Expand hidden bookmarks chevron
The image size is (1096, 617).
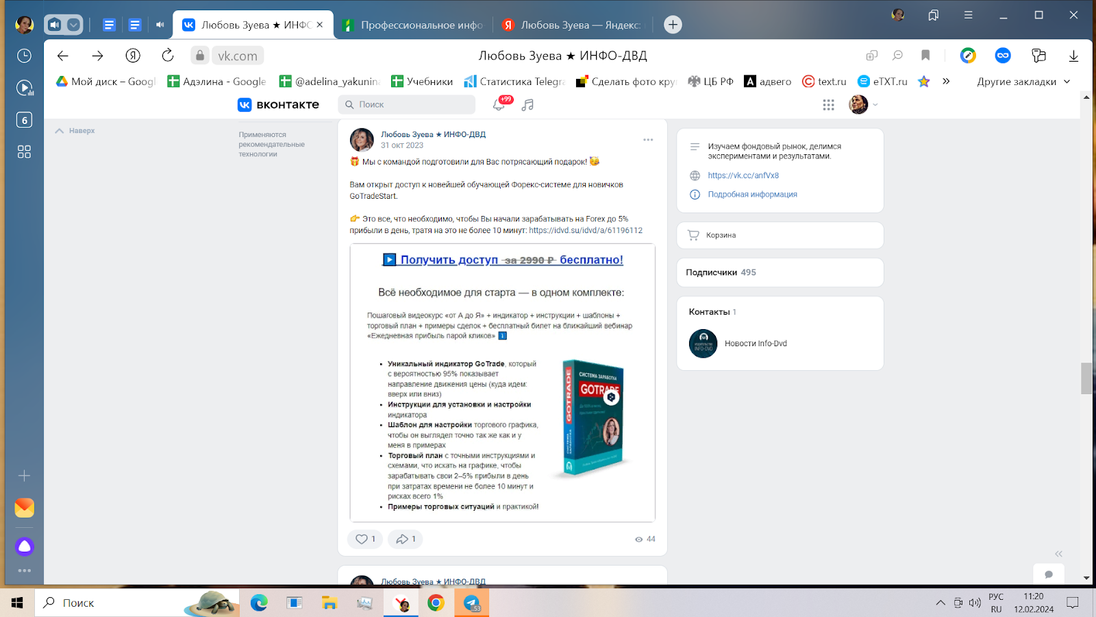pos(946,81)
